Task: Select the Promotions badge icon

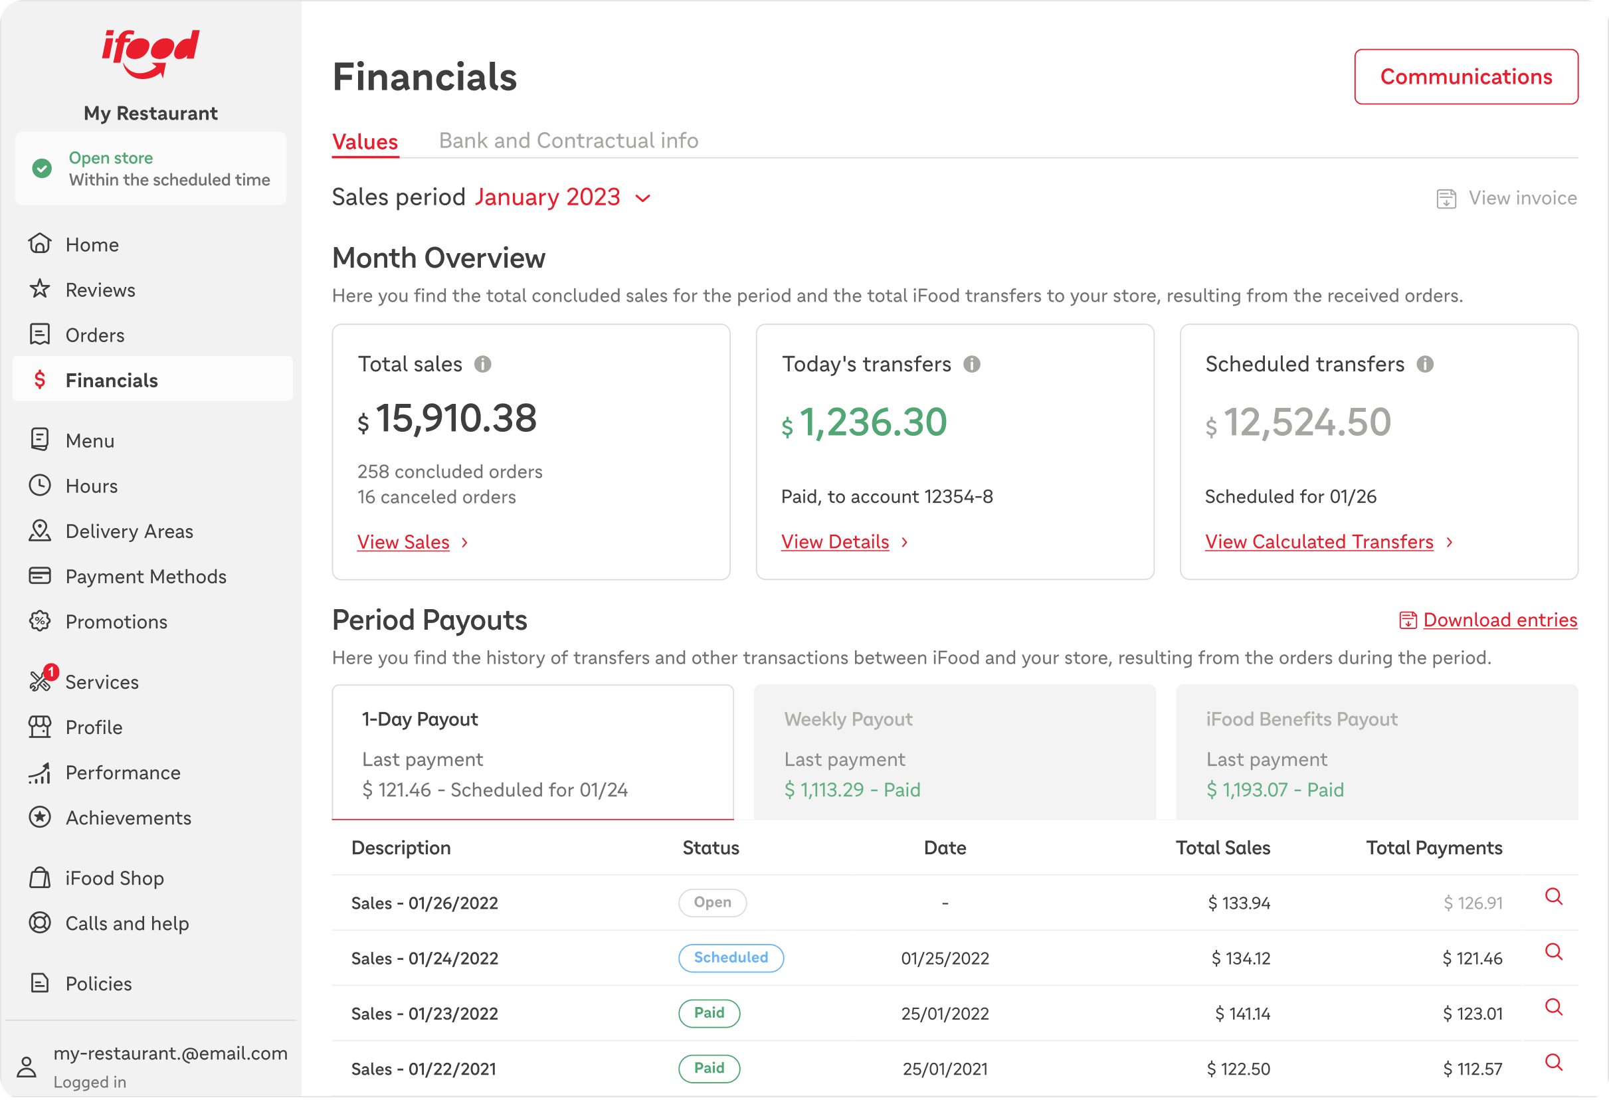Action: [39, 621]
